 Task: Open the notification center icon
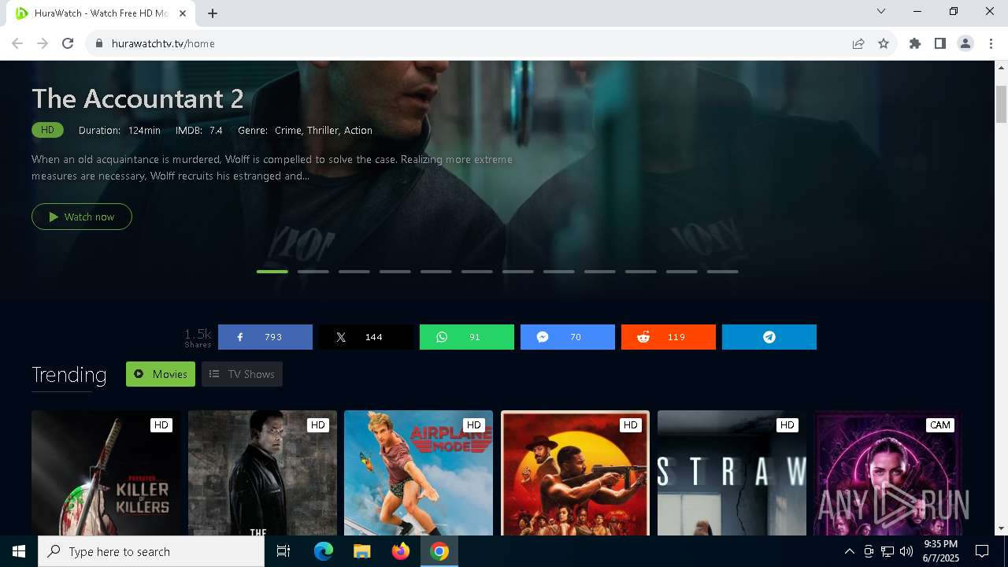[982, 551]
